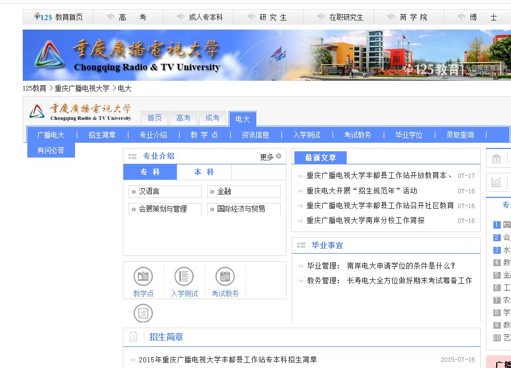Click the document circle icon below 教学点
Image resolution: width=511 pixels, height=368 pixels.
pyautogui.click(x=143, y=313)
